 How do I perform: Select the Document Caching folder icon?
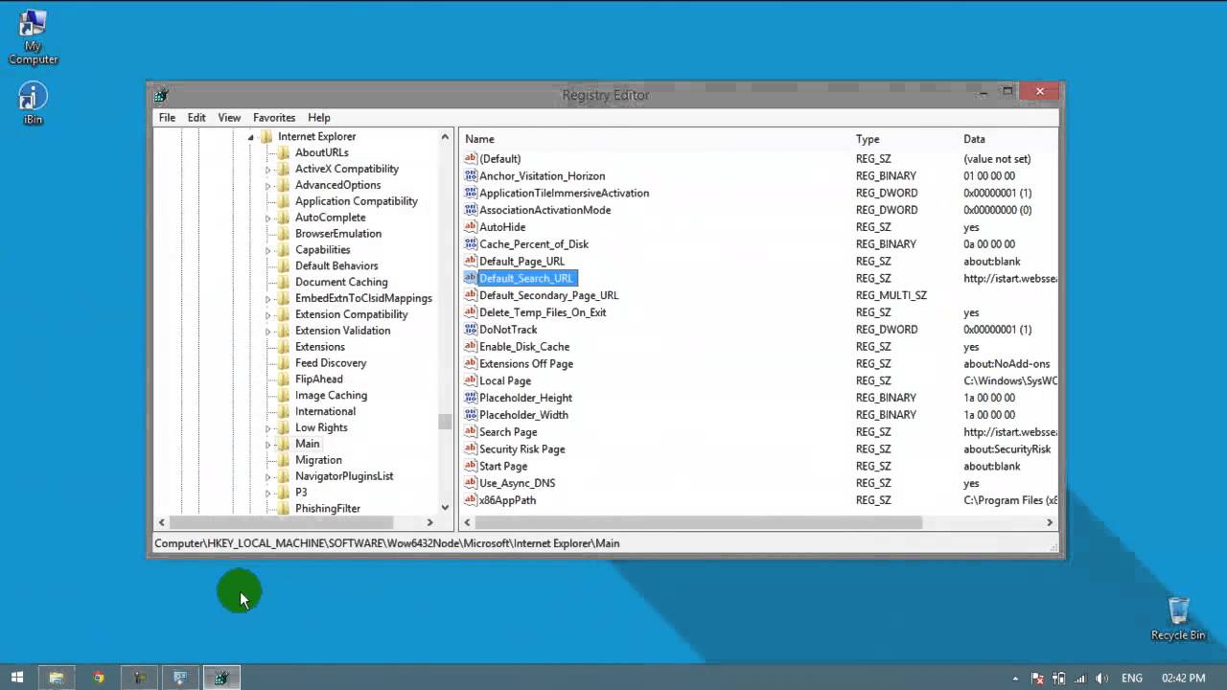tap(284, 282)
